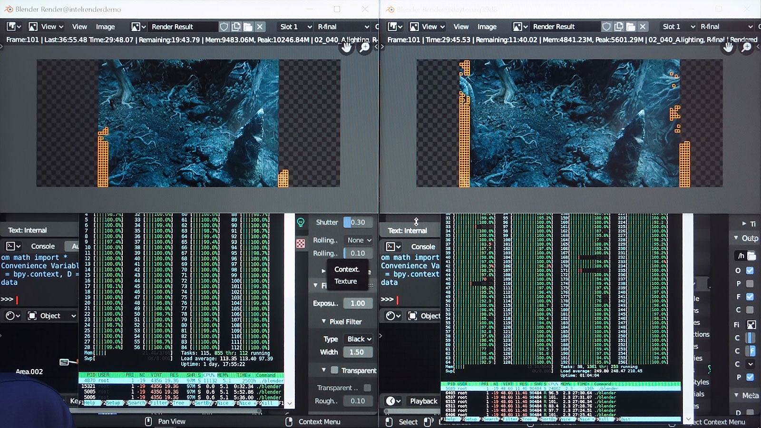This screenshot has width=761, height=428.
Task: Click open image folder icon in left window
Action: tap(248, 27)
